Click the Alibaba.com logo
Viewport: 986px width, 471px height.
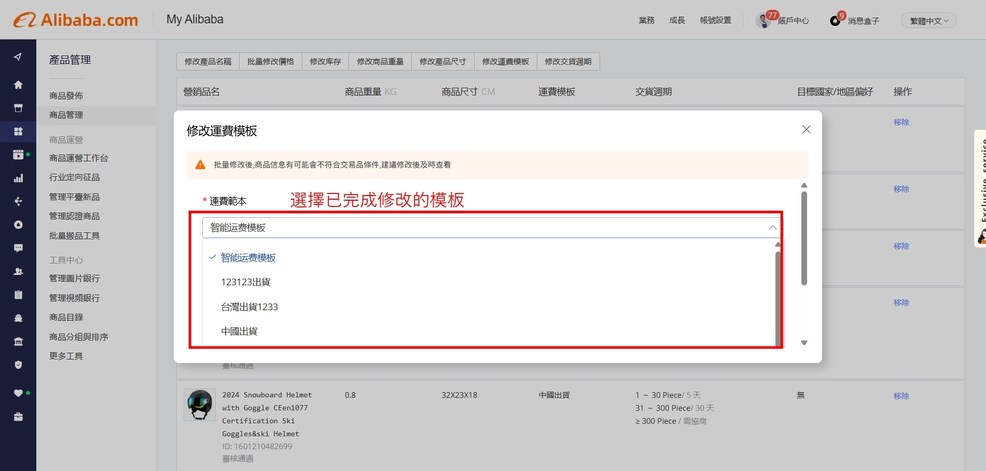pyautogui.click(x=76, y=20)
